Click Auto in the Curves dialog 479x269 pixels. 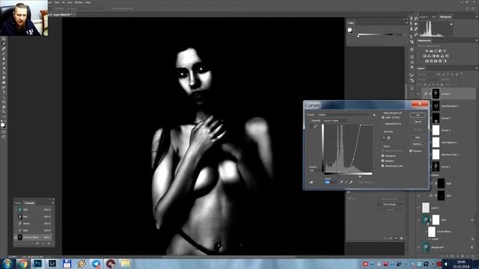418,137
